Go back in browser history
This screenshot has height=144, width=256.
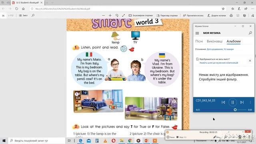[3, 9]
